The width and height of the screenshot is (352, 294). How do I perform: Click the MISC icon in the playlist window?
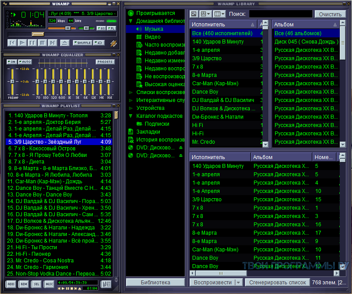pos(49,284)
